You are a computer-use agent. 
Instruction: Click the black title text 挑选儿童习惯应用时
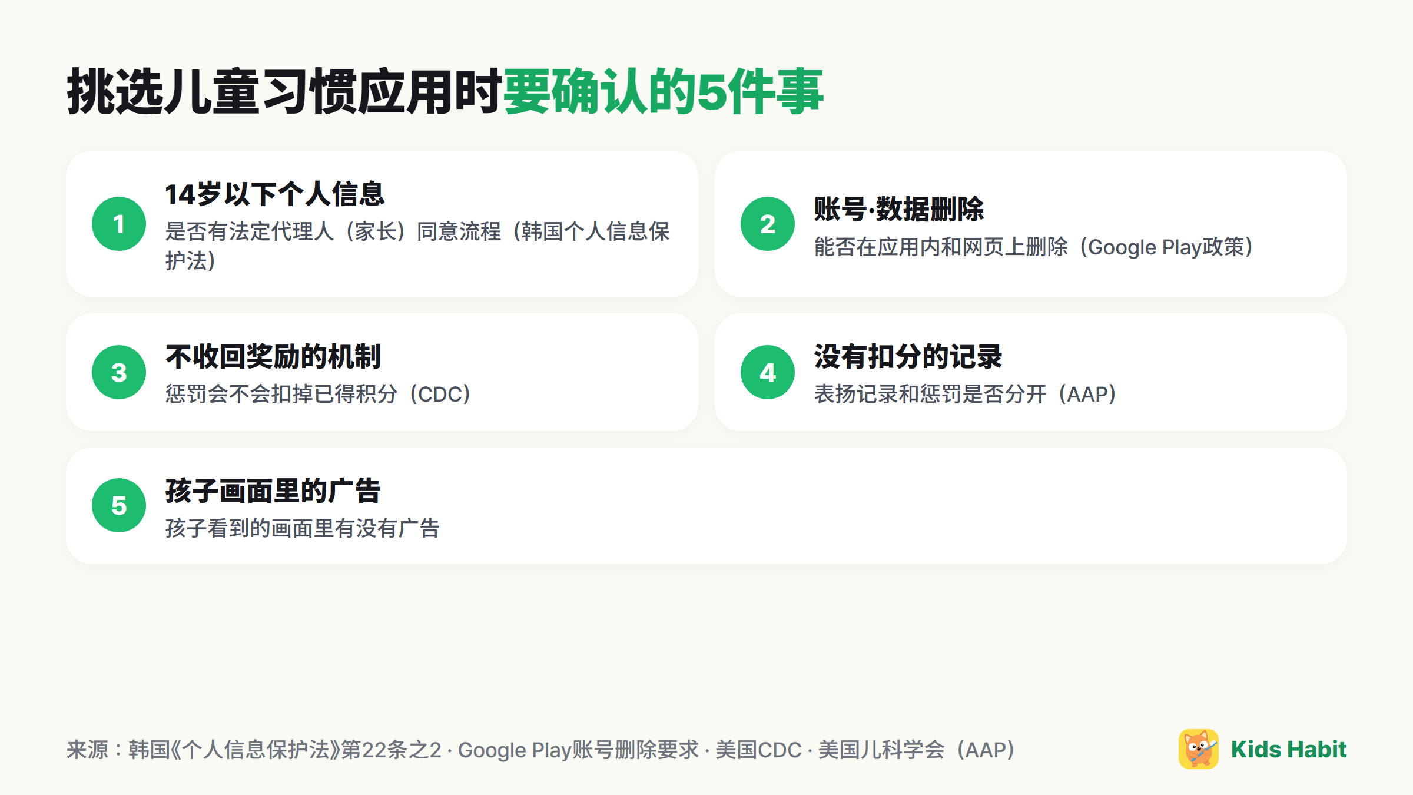(285, 91)
